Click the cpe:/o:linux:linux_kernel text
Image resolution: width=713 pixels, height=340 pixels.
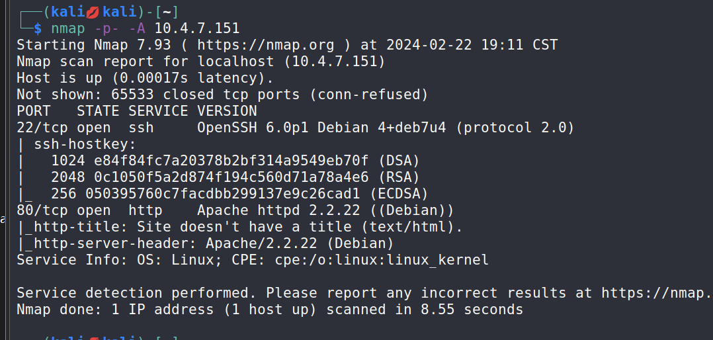point(382,260)
